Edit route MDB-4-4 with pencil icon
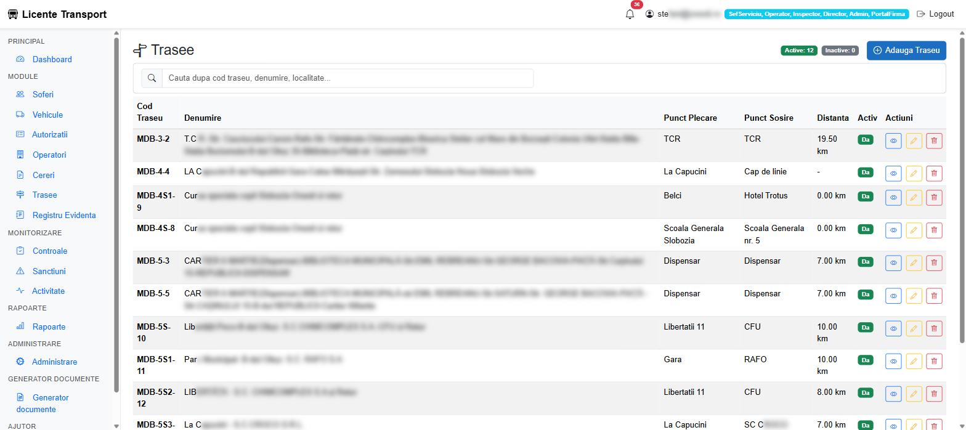The width and height of the screenshot is (966, 430). point(914,174)
